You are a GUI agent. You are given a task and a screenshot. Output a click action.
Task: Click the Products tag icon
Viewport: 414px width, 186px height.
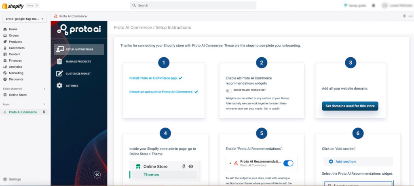coord(5,42)
